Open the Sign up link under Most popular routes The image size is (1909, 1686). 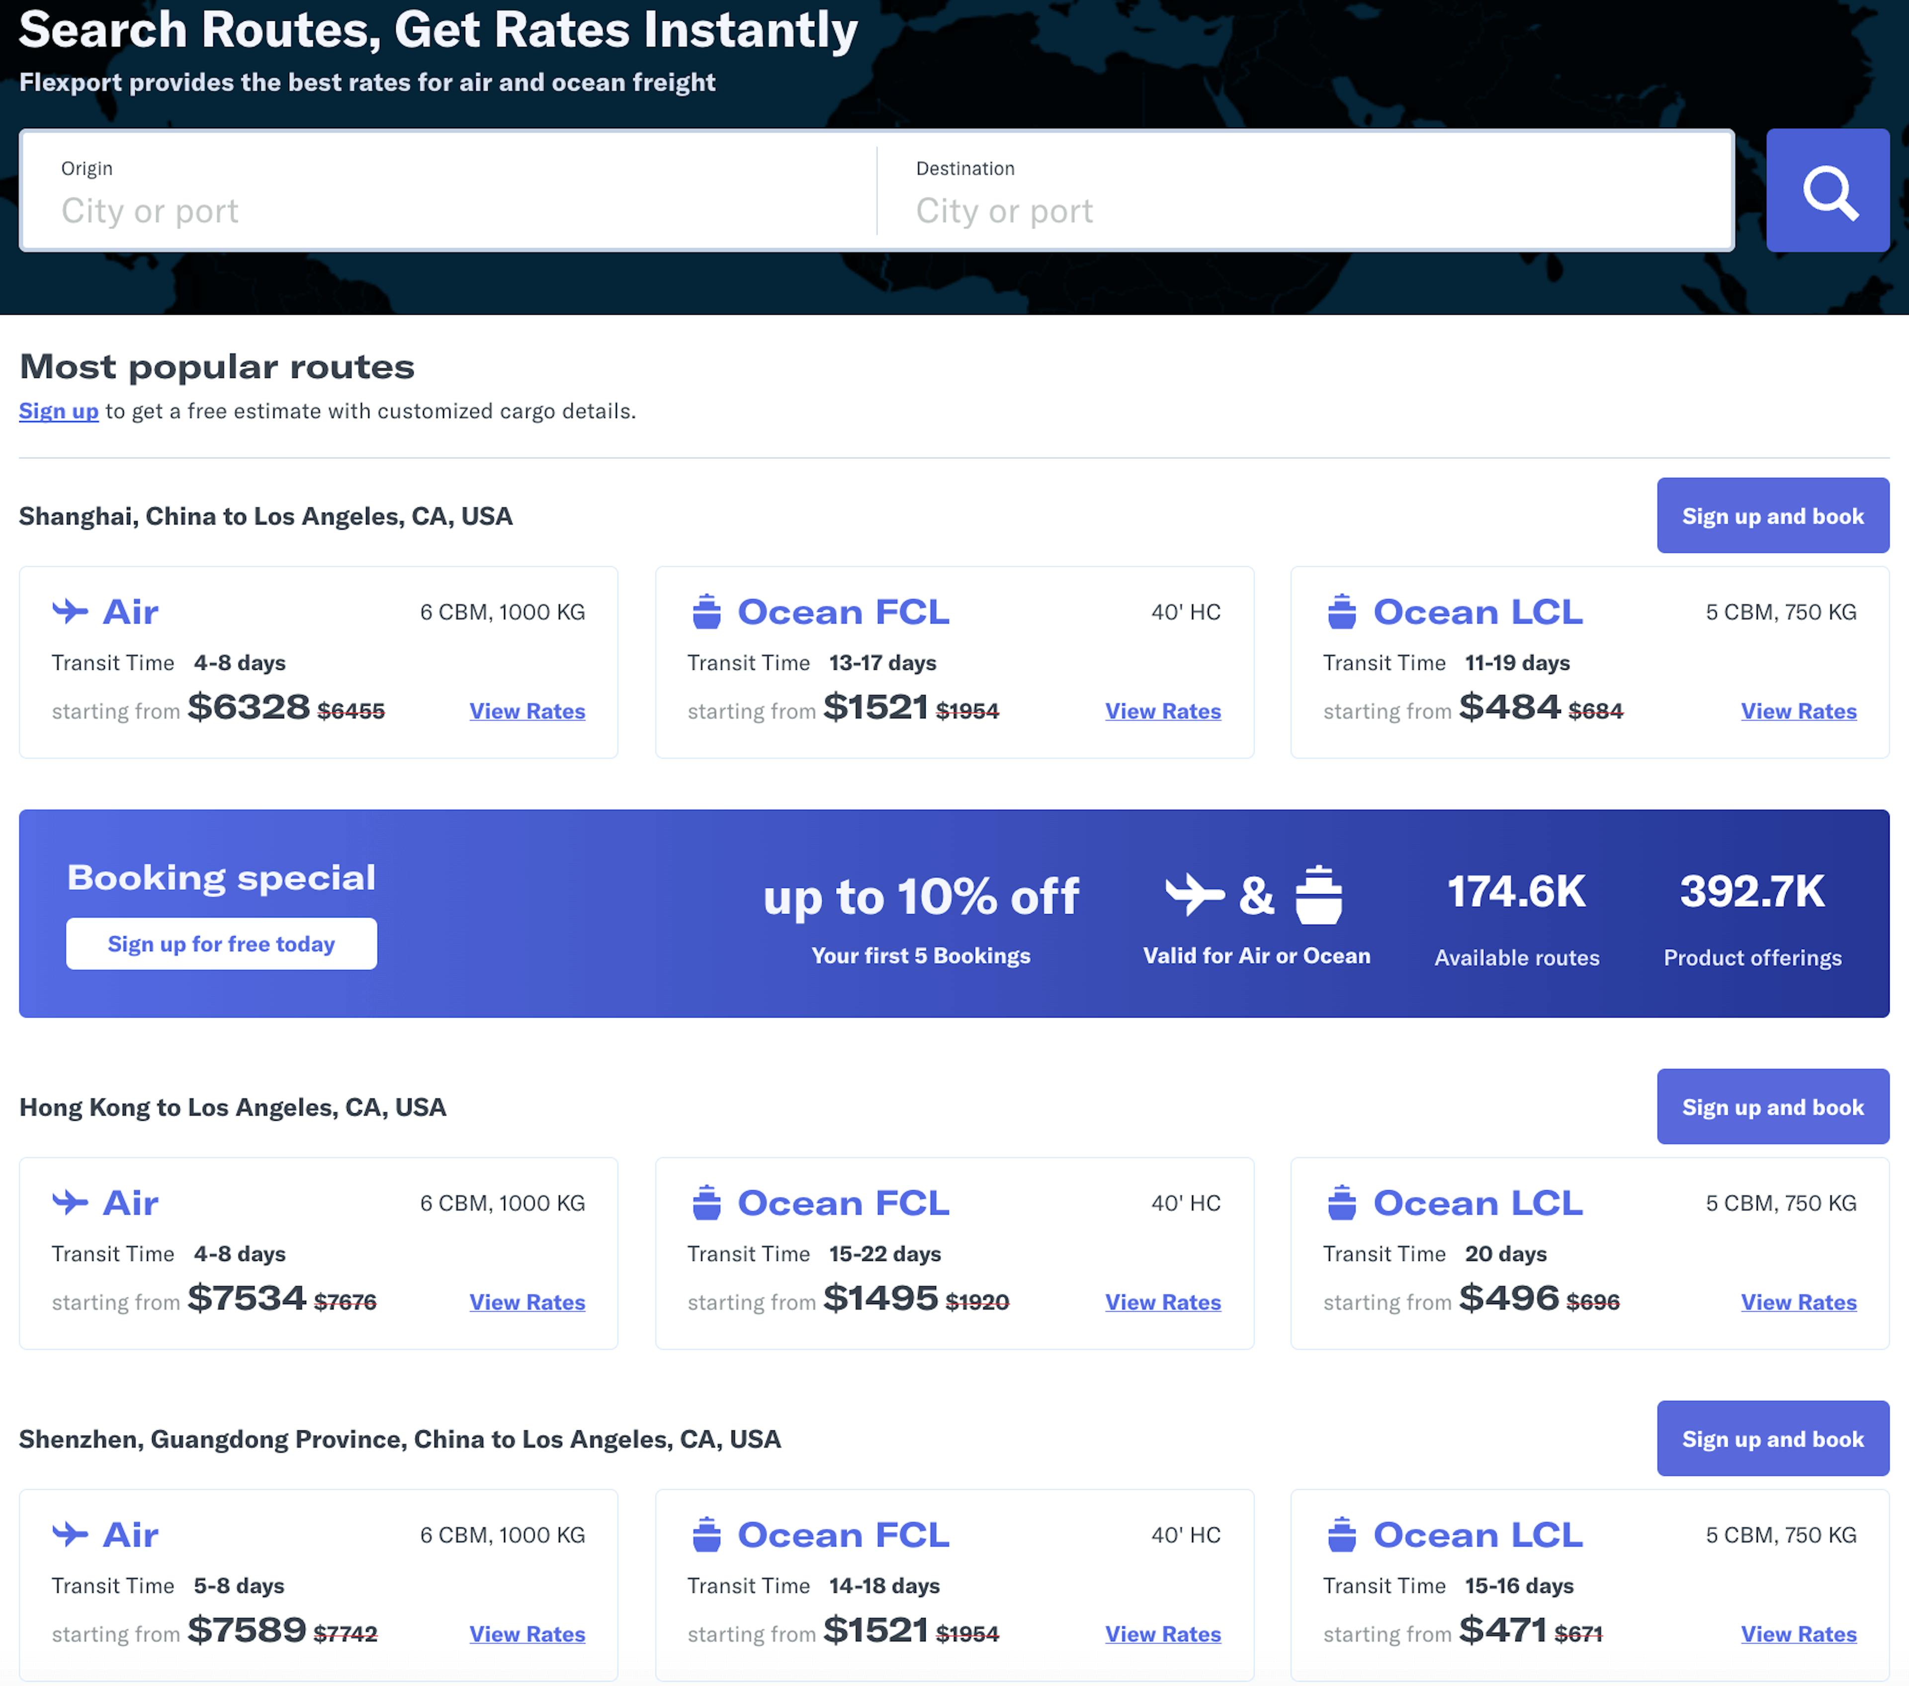point(58,411)
